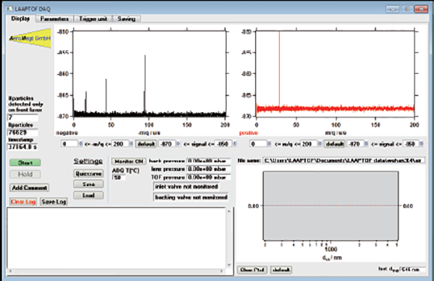
Task: Click the Load settings button
Action: pyautogui.click(x=88, y=195)
